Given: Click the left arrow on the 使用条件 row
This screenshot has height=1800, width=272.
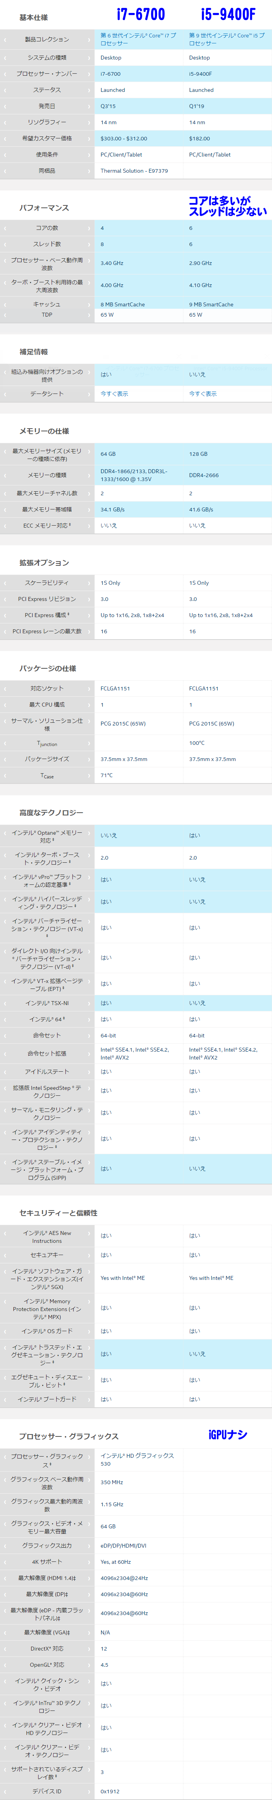Looking at the screenshot, I should pyautogui.click(x=5, y=155).
